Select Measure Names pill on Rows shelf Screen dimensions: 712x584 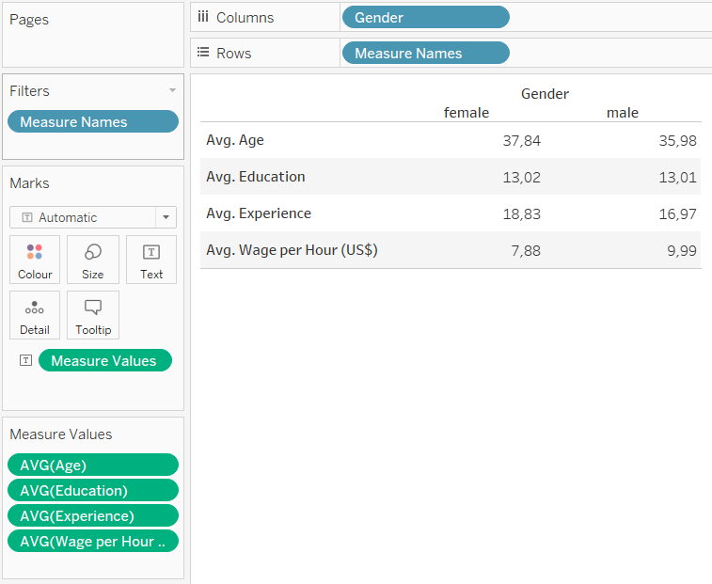click(426, 53)
